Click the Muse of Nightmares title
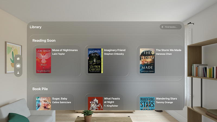217x122 pixels. click(x=65, y=50)
